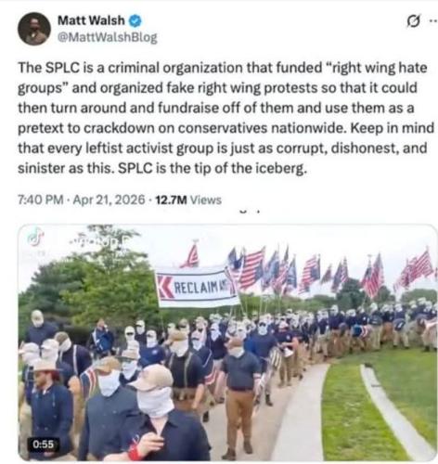Open Matt Walsh's profile avatar
438x464 pixels.
click(34, 29)
